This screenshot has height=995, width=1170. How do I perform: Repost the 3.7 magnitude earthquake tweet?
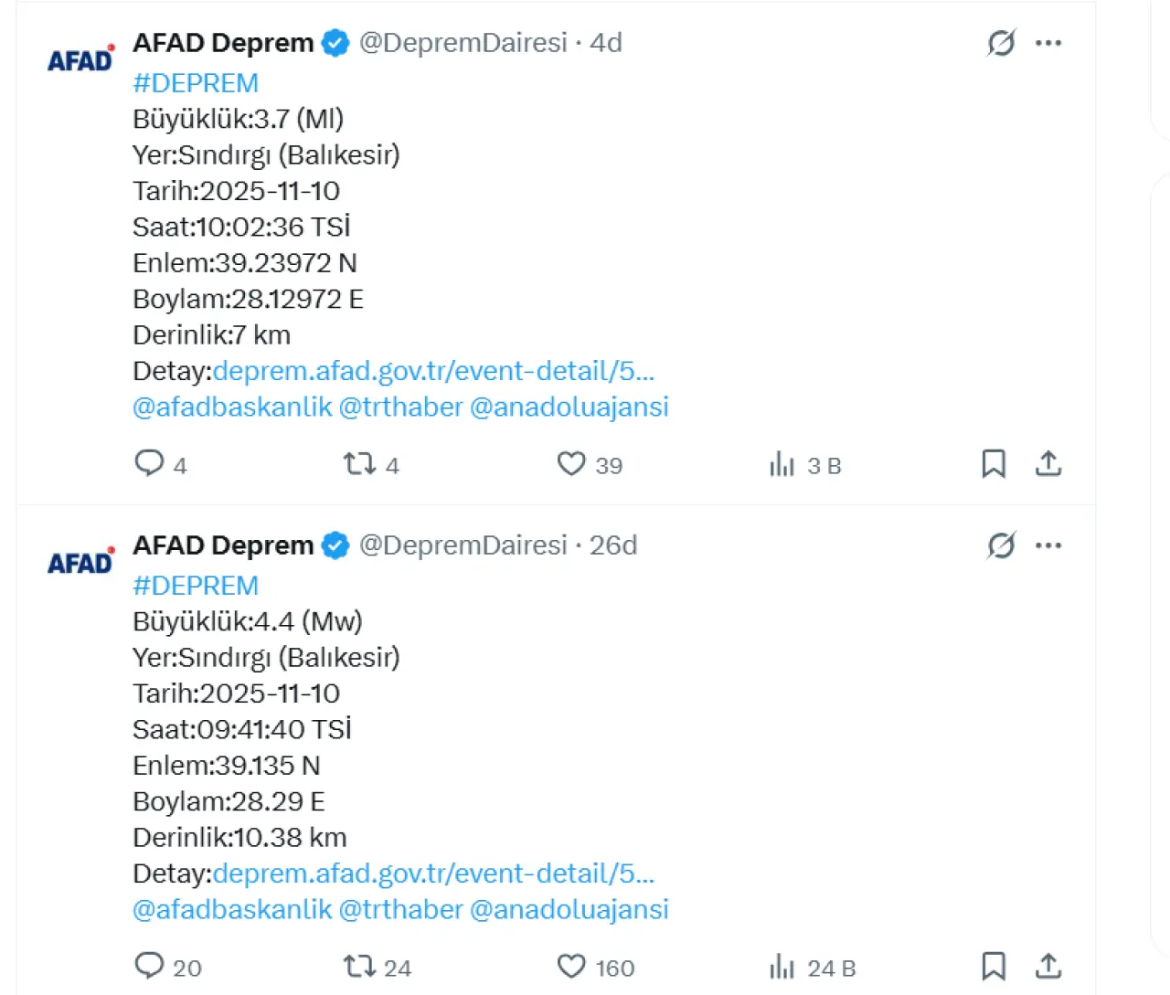pos(359,464)
